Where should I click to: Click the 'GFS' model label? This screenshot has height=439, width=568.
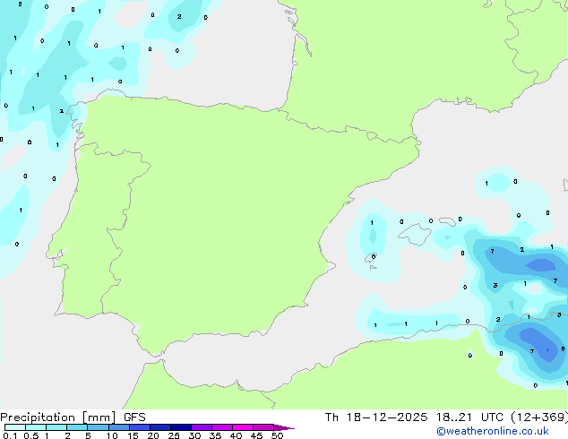[134, 417]
